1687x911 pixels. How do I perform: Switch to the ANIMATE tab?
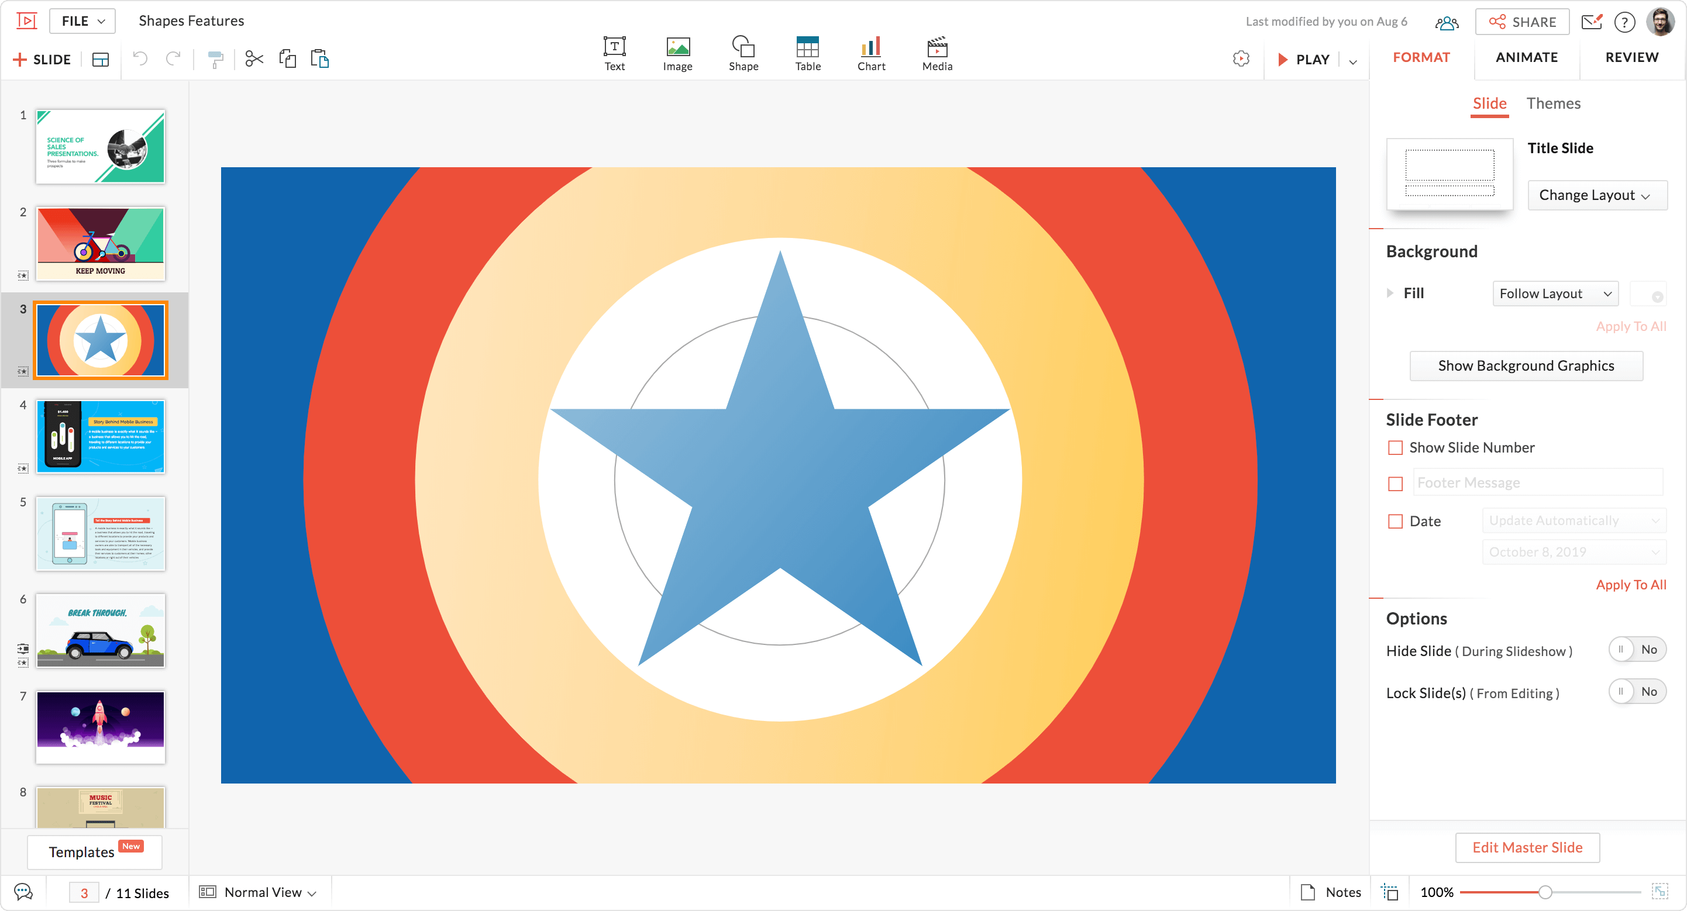coord(1527,57)
